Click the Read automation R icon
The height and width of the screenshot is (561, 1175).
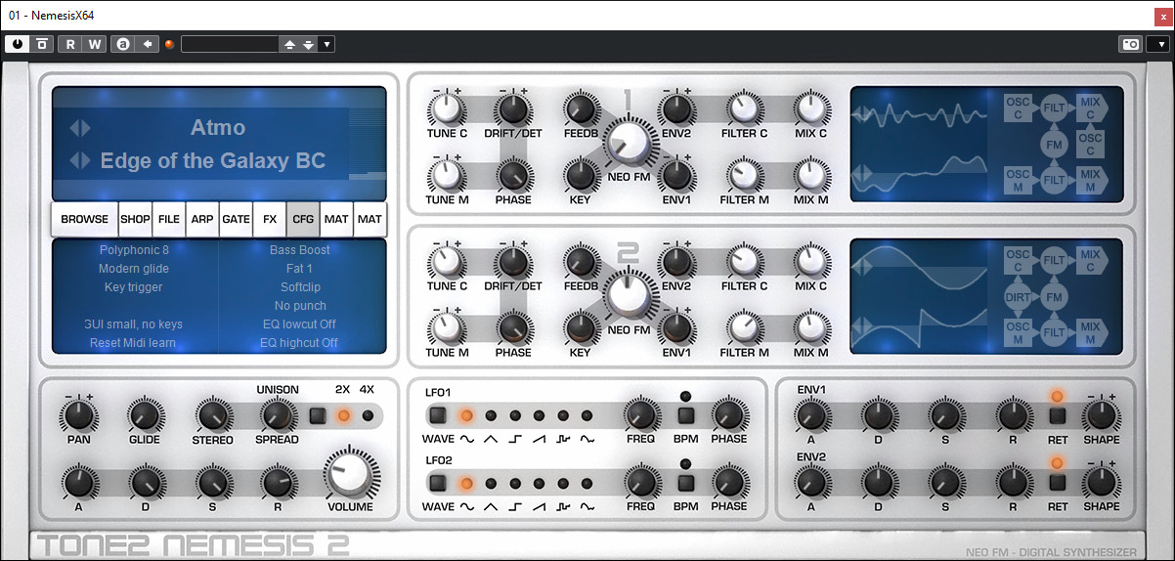click(70, 44)
